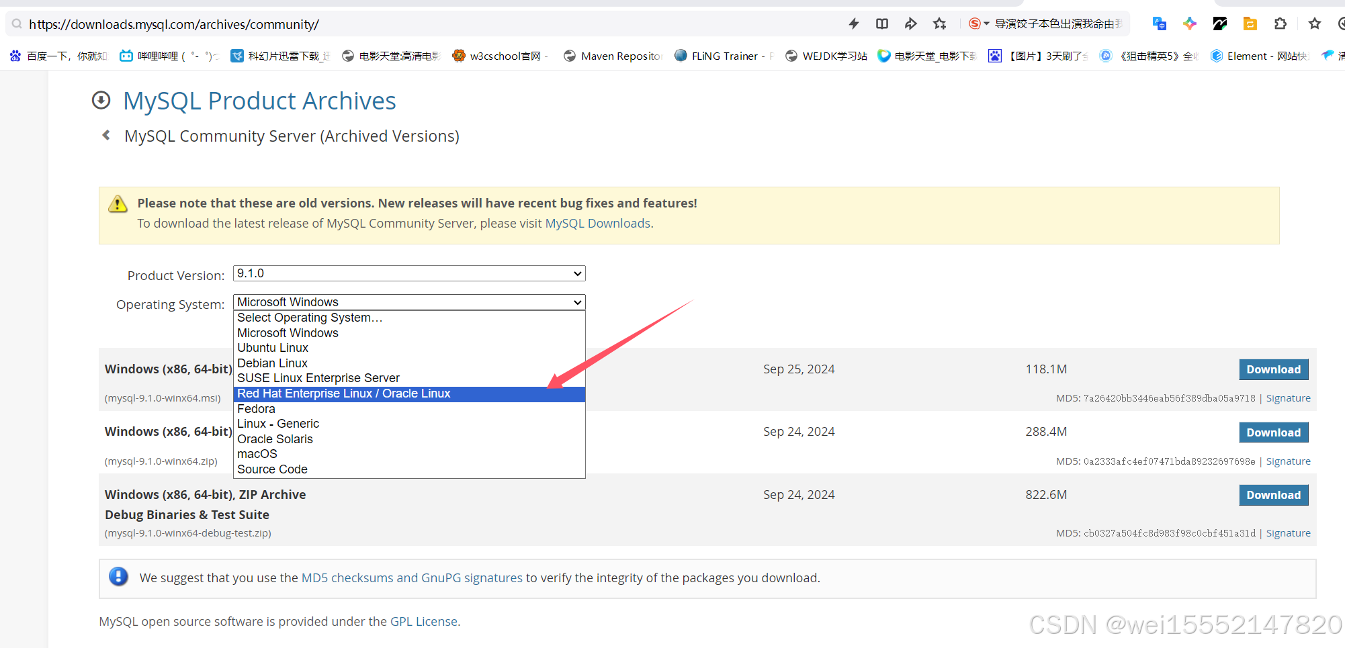Click the Sep 25, 2024 date text
Image resolution: width=1345 pixels, height=648 pixels.
click(799, 369)
